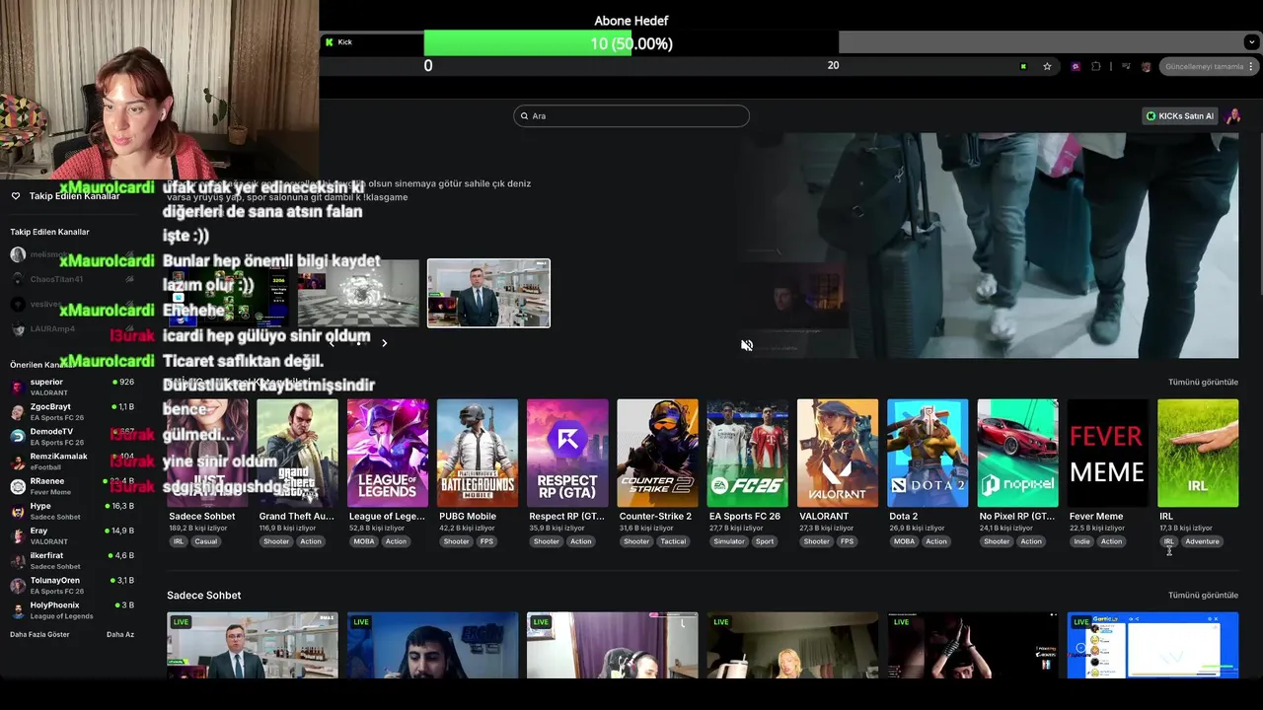1263x710 pixels.
Task: Click the KICKs Satın Al button
Action: click(x=1179, y=115)
